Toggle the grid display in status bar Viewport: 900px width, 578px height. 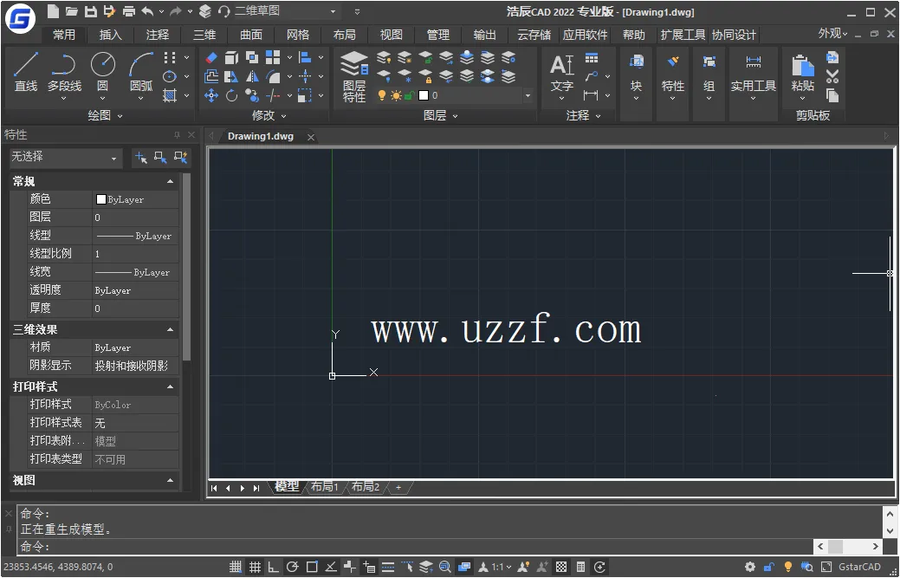tap(236, 568)
